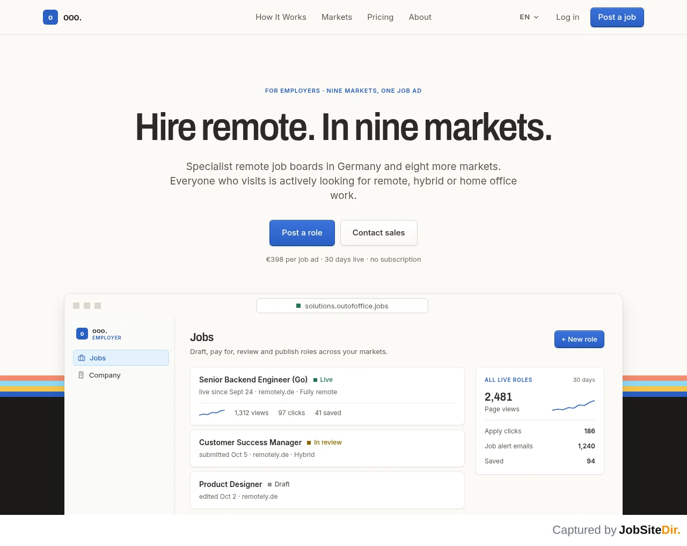The width and height of the screenshot is (687, 546).
Task: Click the In review status badge
Action: [324, 442]
